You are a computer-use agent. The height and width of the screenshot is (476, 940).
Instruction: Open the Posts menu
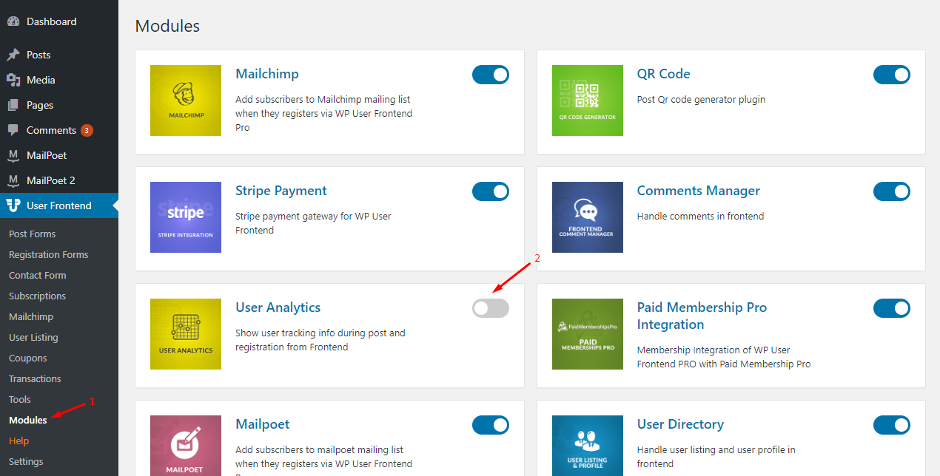(x=59, y=55)
